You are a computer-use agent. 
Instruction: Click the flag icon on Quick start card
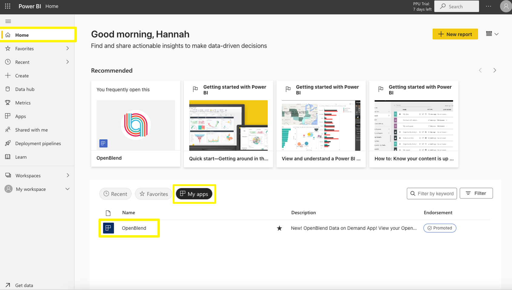coord(195,89)
